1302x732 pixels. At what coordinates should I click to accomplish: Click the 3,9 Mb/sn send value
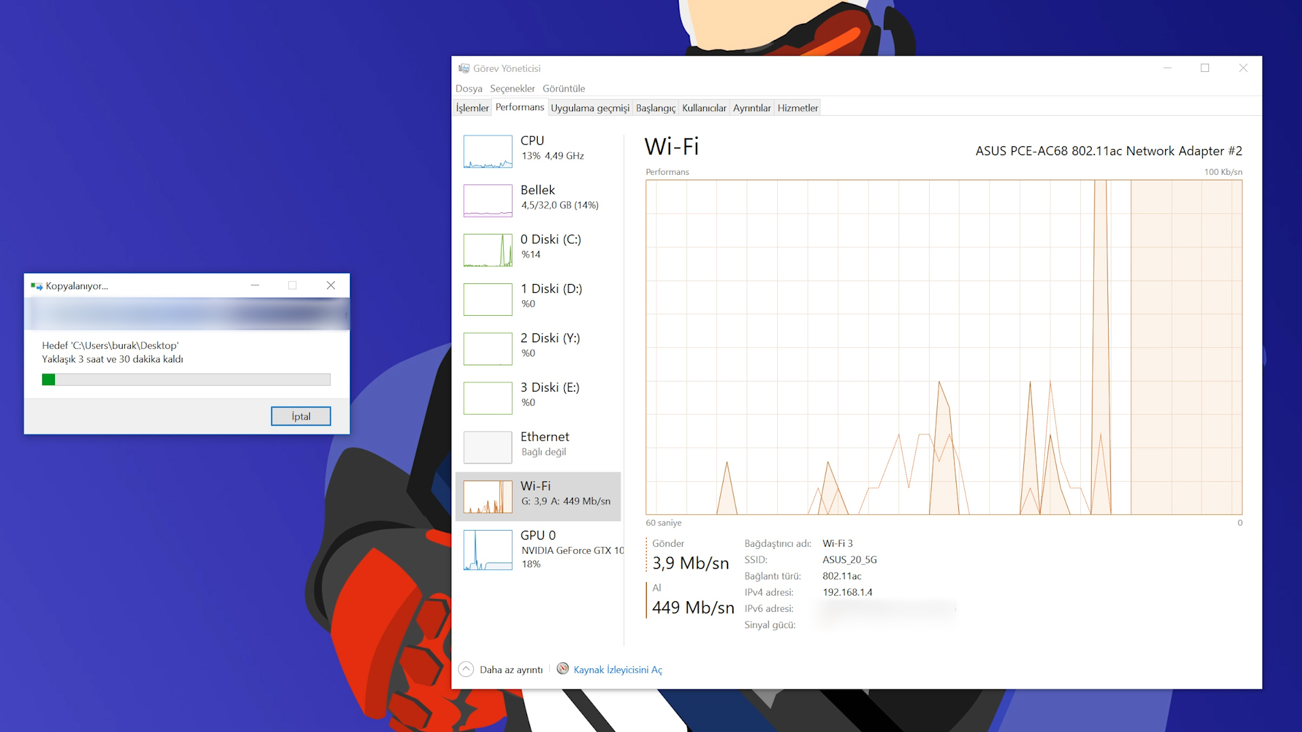690,563
